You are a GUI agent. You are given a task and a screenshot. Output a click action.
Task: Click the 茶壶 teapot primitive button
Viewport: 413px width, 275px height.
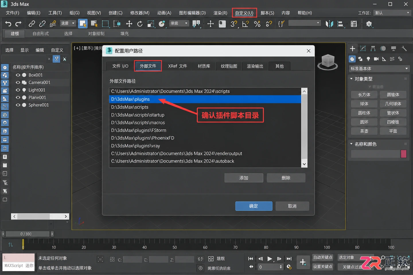pyautogui.click(x=364, y=131)
